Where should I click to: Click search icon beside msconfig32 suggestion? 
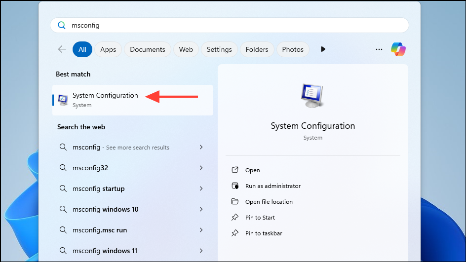(63, 168)
